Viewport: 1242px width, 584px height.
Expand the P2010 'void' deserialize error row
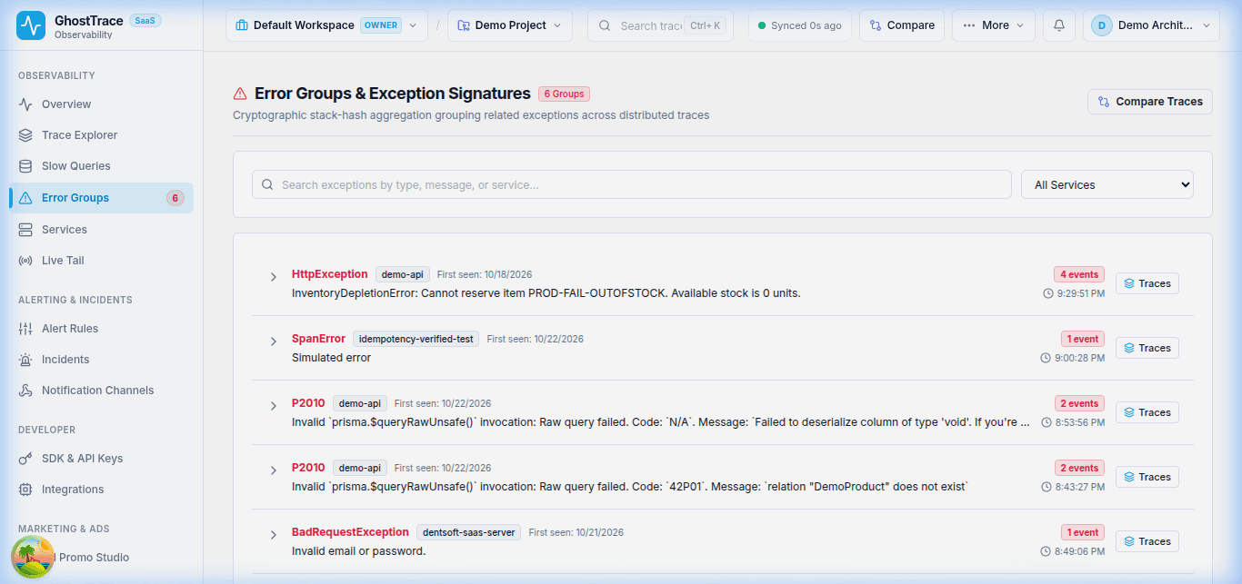click(274, 406)
